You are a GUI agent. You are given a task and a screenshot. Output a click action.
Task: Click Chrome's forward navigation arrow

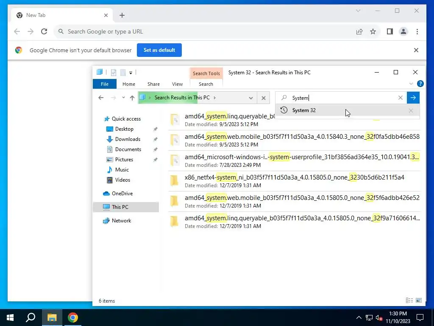point(31,31)
